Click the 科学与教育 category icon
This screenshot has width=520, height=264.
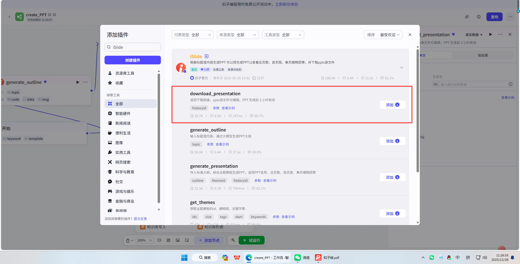[x=110, y=172]
